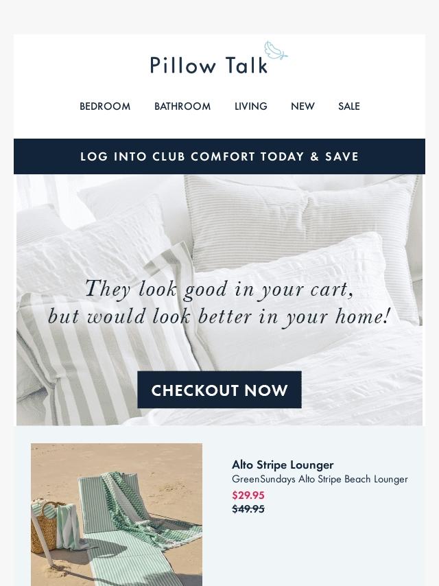The height and width of the screenshot is (586, 439).
Task: Click the $29.95 sale price
Action: (248, 495)
